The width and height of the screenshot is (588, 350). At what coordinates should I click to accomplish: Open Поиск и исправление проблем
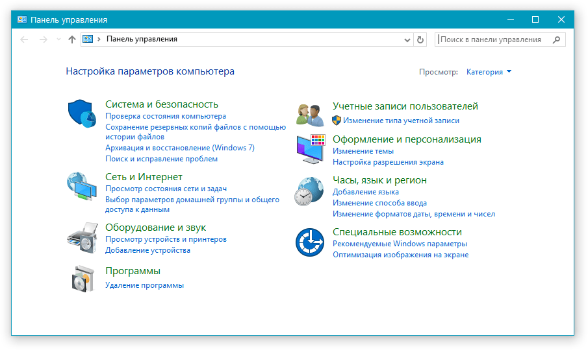[x=161, y=159]
